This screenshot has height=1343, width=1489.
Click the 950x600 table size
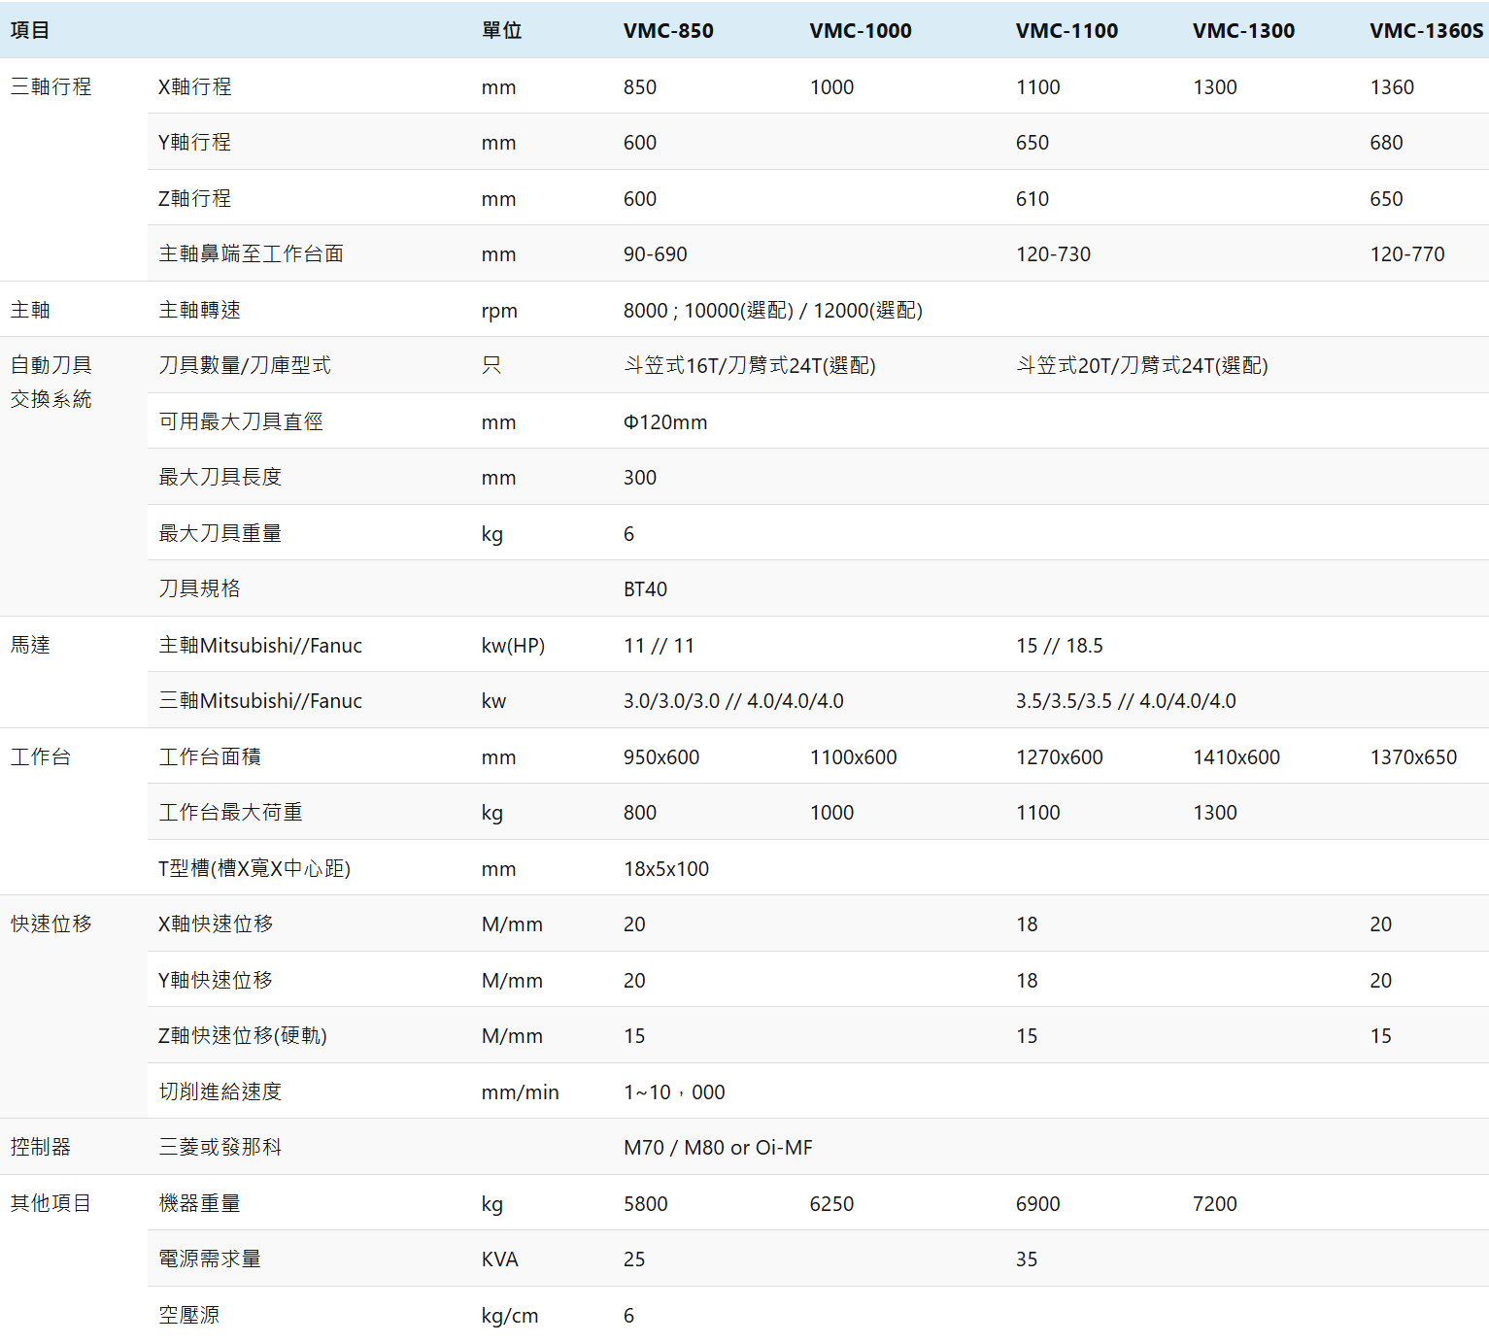pyautogui.click(x=661, y=757)
